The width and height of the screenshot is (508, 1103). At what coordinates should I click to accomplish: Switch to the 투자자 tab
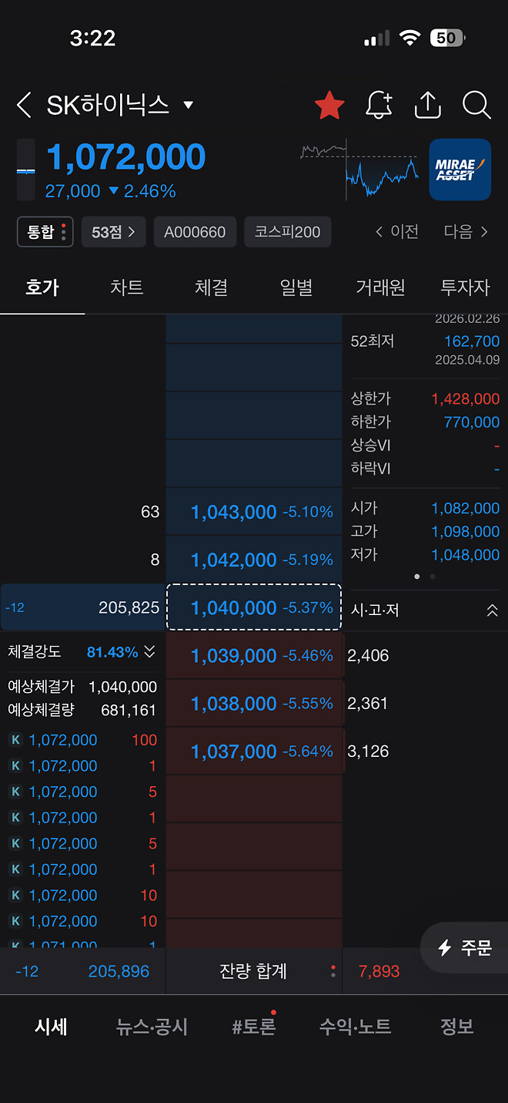tap(465, 288)
